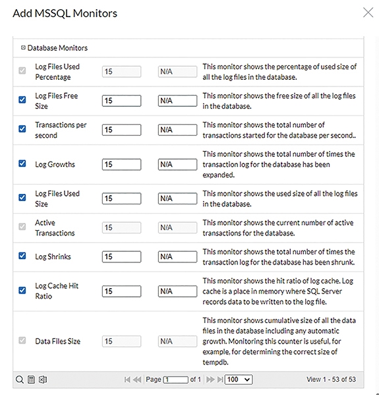
Task: Edit interval field for Log Files Used Size
Action: pyautogui.click(x=122, y=198)
